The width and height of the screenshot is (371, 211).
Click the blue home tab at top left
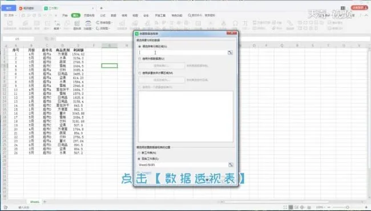[x=9, y=8]
